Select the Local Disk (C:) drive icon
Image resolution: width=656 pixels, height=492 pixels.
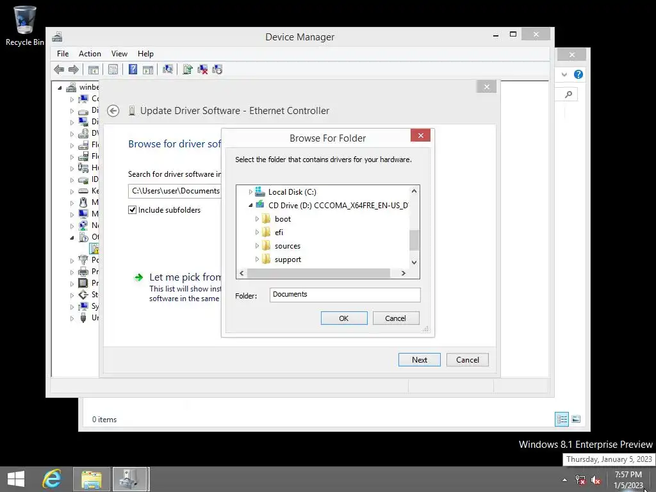[x=260, y=192]
